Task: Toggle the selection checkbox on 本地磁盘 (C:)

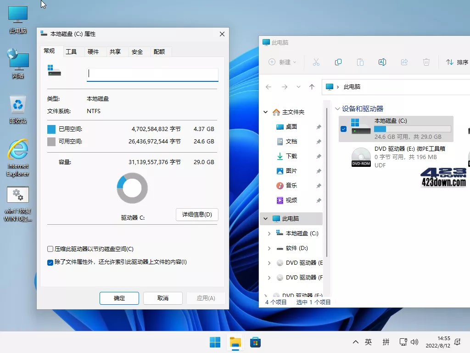Action: [x=343, y=129]
